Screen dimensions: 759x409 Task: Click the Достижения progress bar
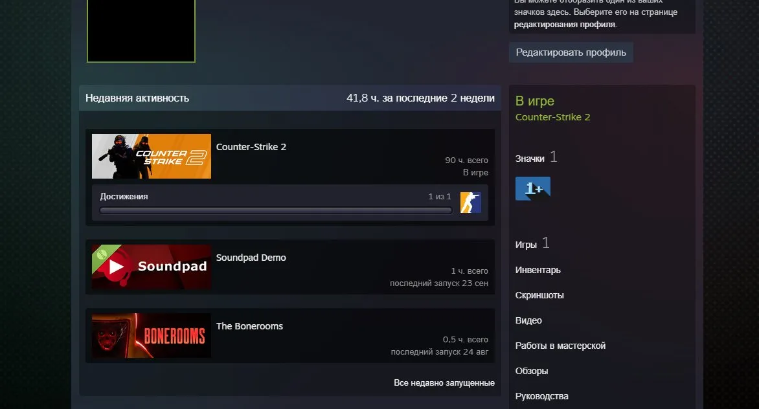[x=275, y=210]
